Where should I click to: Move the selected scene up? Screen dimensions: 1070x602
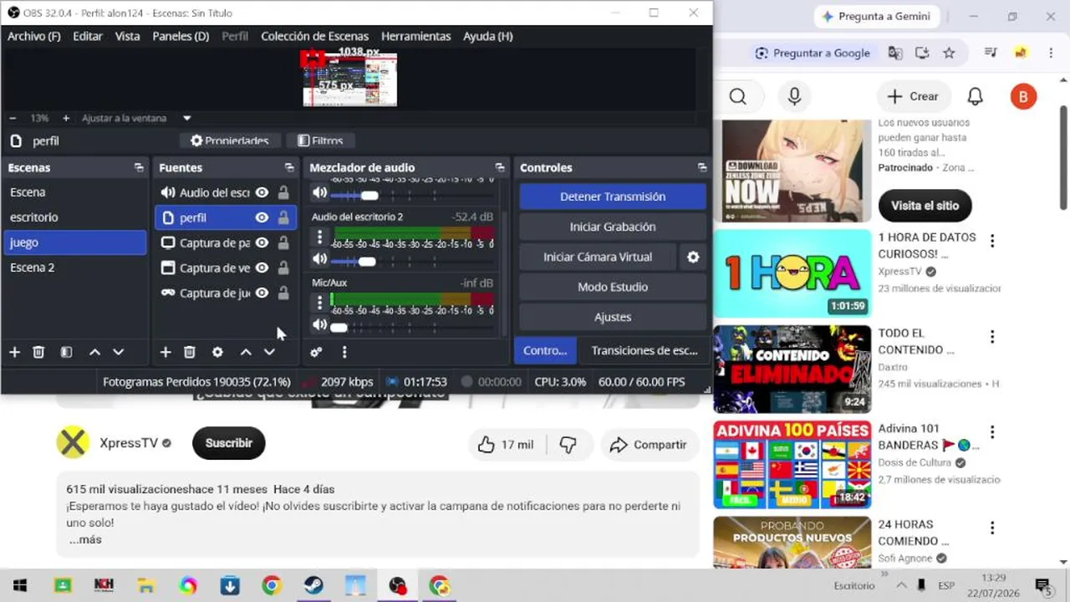point(94,352)
